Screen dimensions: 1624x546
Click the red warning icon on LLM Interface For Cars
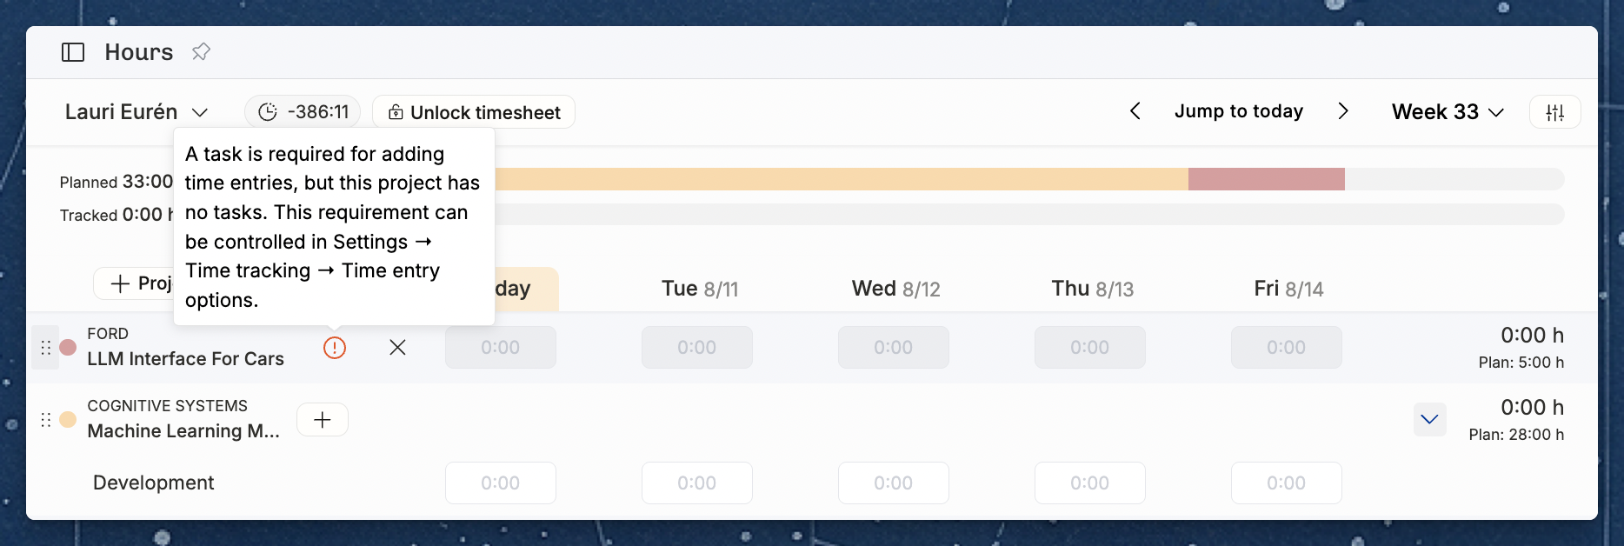tap(335, 348)
